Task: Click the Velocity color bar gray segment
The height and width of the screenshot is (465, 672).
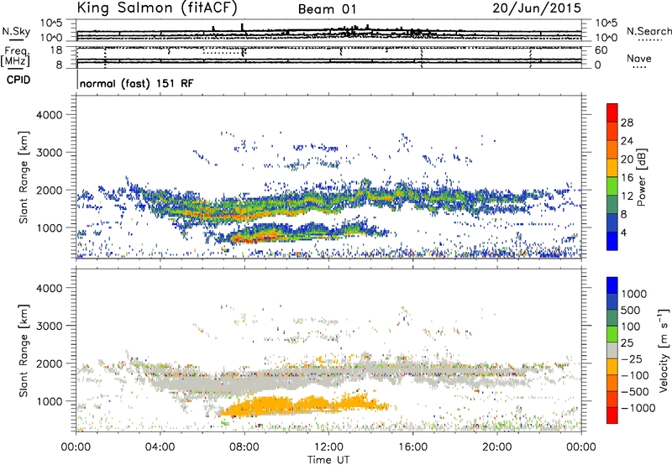Action: [x=612, y=350]
